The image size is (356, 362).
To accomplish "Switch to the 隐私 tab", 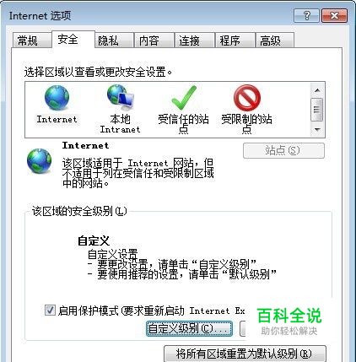I will 108,41.
